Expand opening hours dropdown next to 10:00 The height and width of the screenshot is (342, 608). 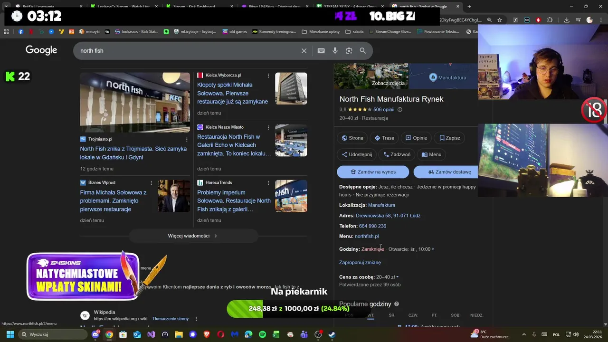tap(433, 249)
